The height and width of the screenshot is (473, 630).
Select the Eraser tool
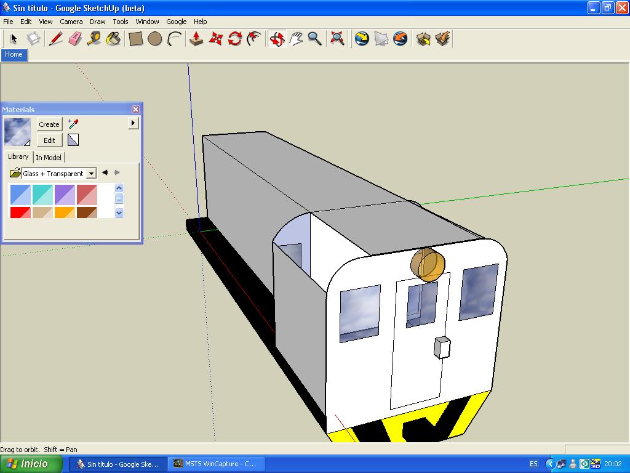pyautogui.click(x=74, y=39)
